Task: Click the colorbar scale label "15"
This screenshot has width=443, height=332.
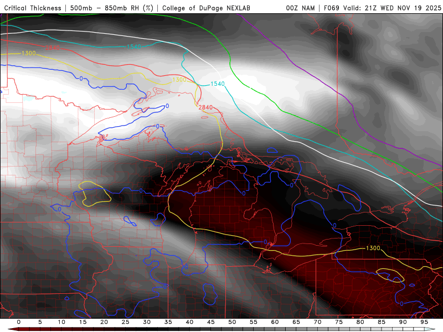Action: tap(83, 322)
